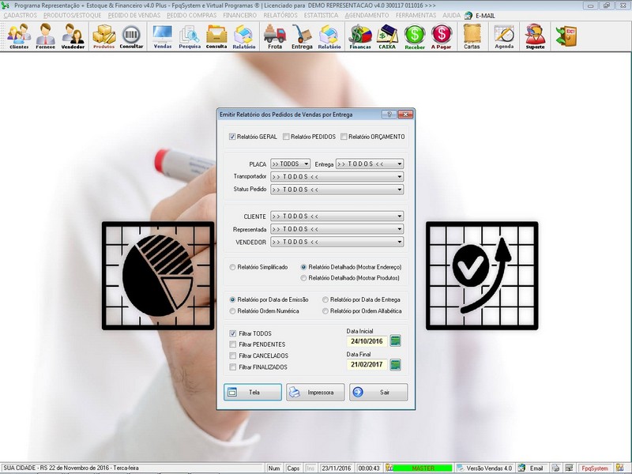Open the Vendedor icon
This screenshot has width=632, height=474.
tap(73, 36)
